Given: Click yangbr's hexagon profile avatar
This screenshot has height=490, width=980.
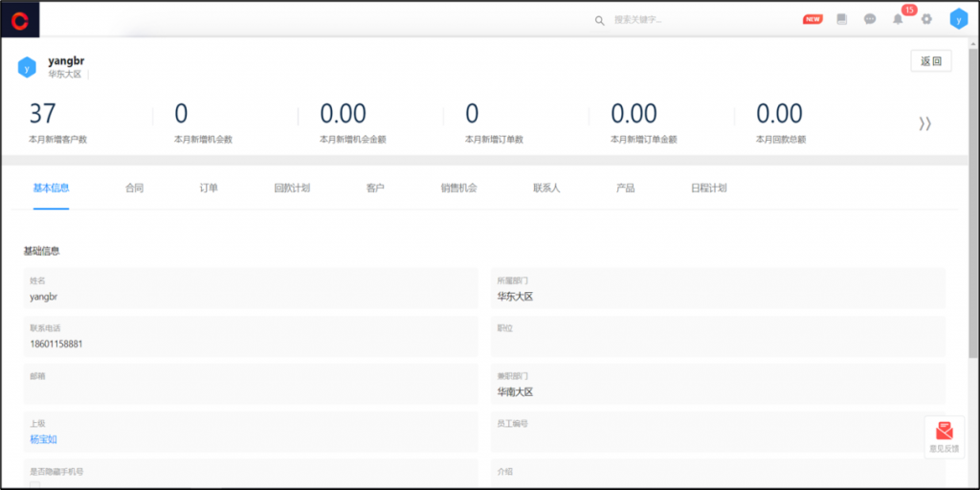Looking at the screenshot, I should tap(27, 68).
